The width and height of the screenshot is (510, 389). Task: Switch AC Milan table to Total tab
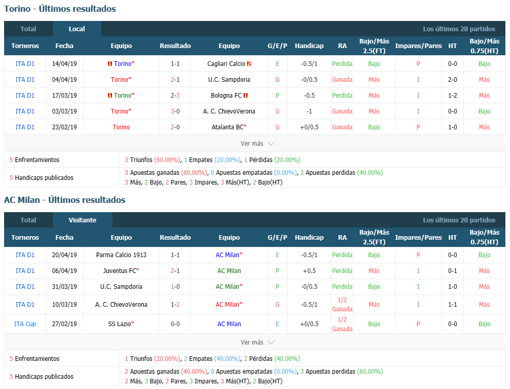tap(28, 220)
